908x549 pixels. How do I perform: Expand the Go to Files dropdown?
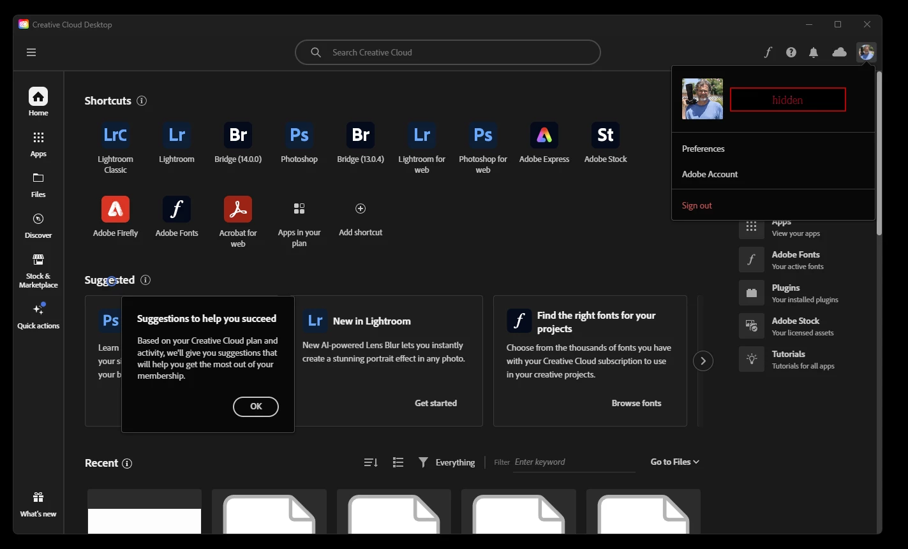675,462
